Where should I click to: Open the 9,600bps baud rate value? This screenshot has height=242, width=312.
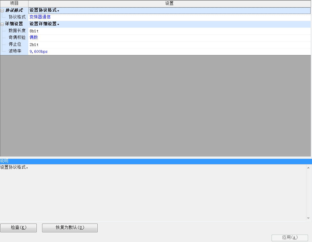(x=38, y=52)
